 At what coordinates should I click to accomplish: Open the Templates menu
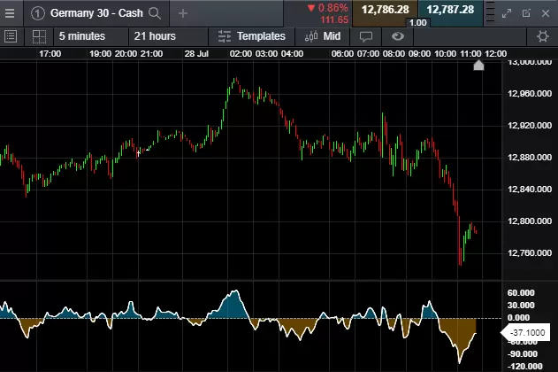click(x=263, y=36)
